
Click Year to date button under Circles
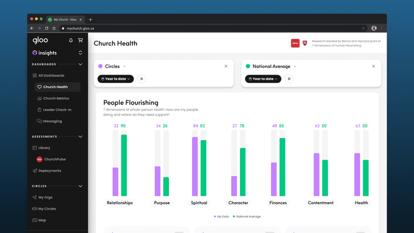point(115,79)
